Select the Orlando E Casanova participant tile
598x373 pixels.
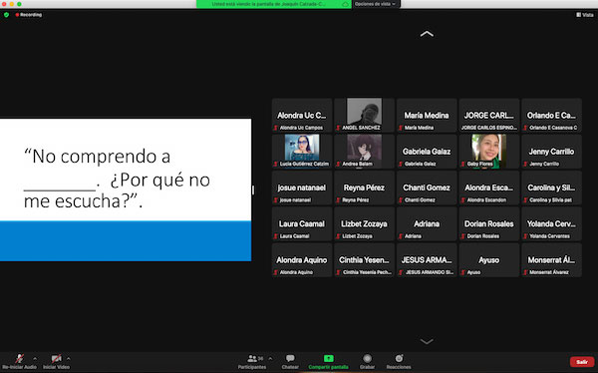[x=551, y=115]
